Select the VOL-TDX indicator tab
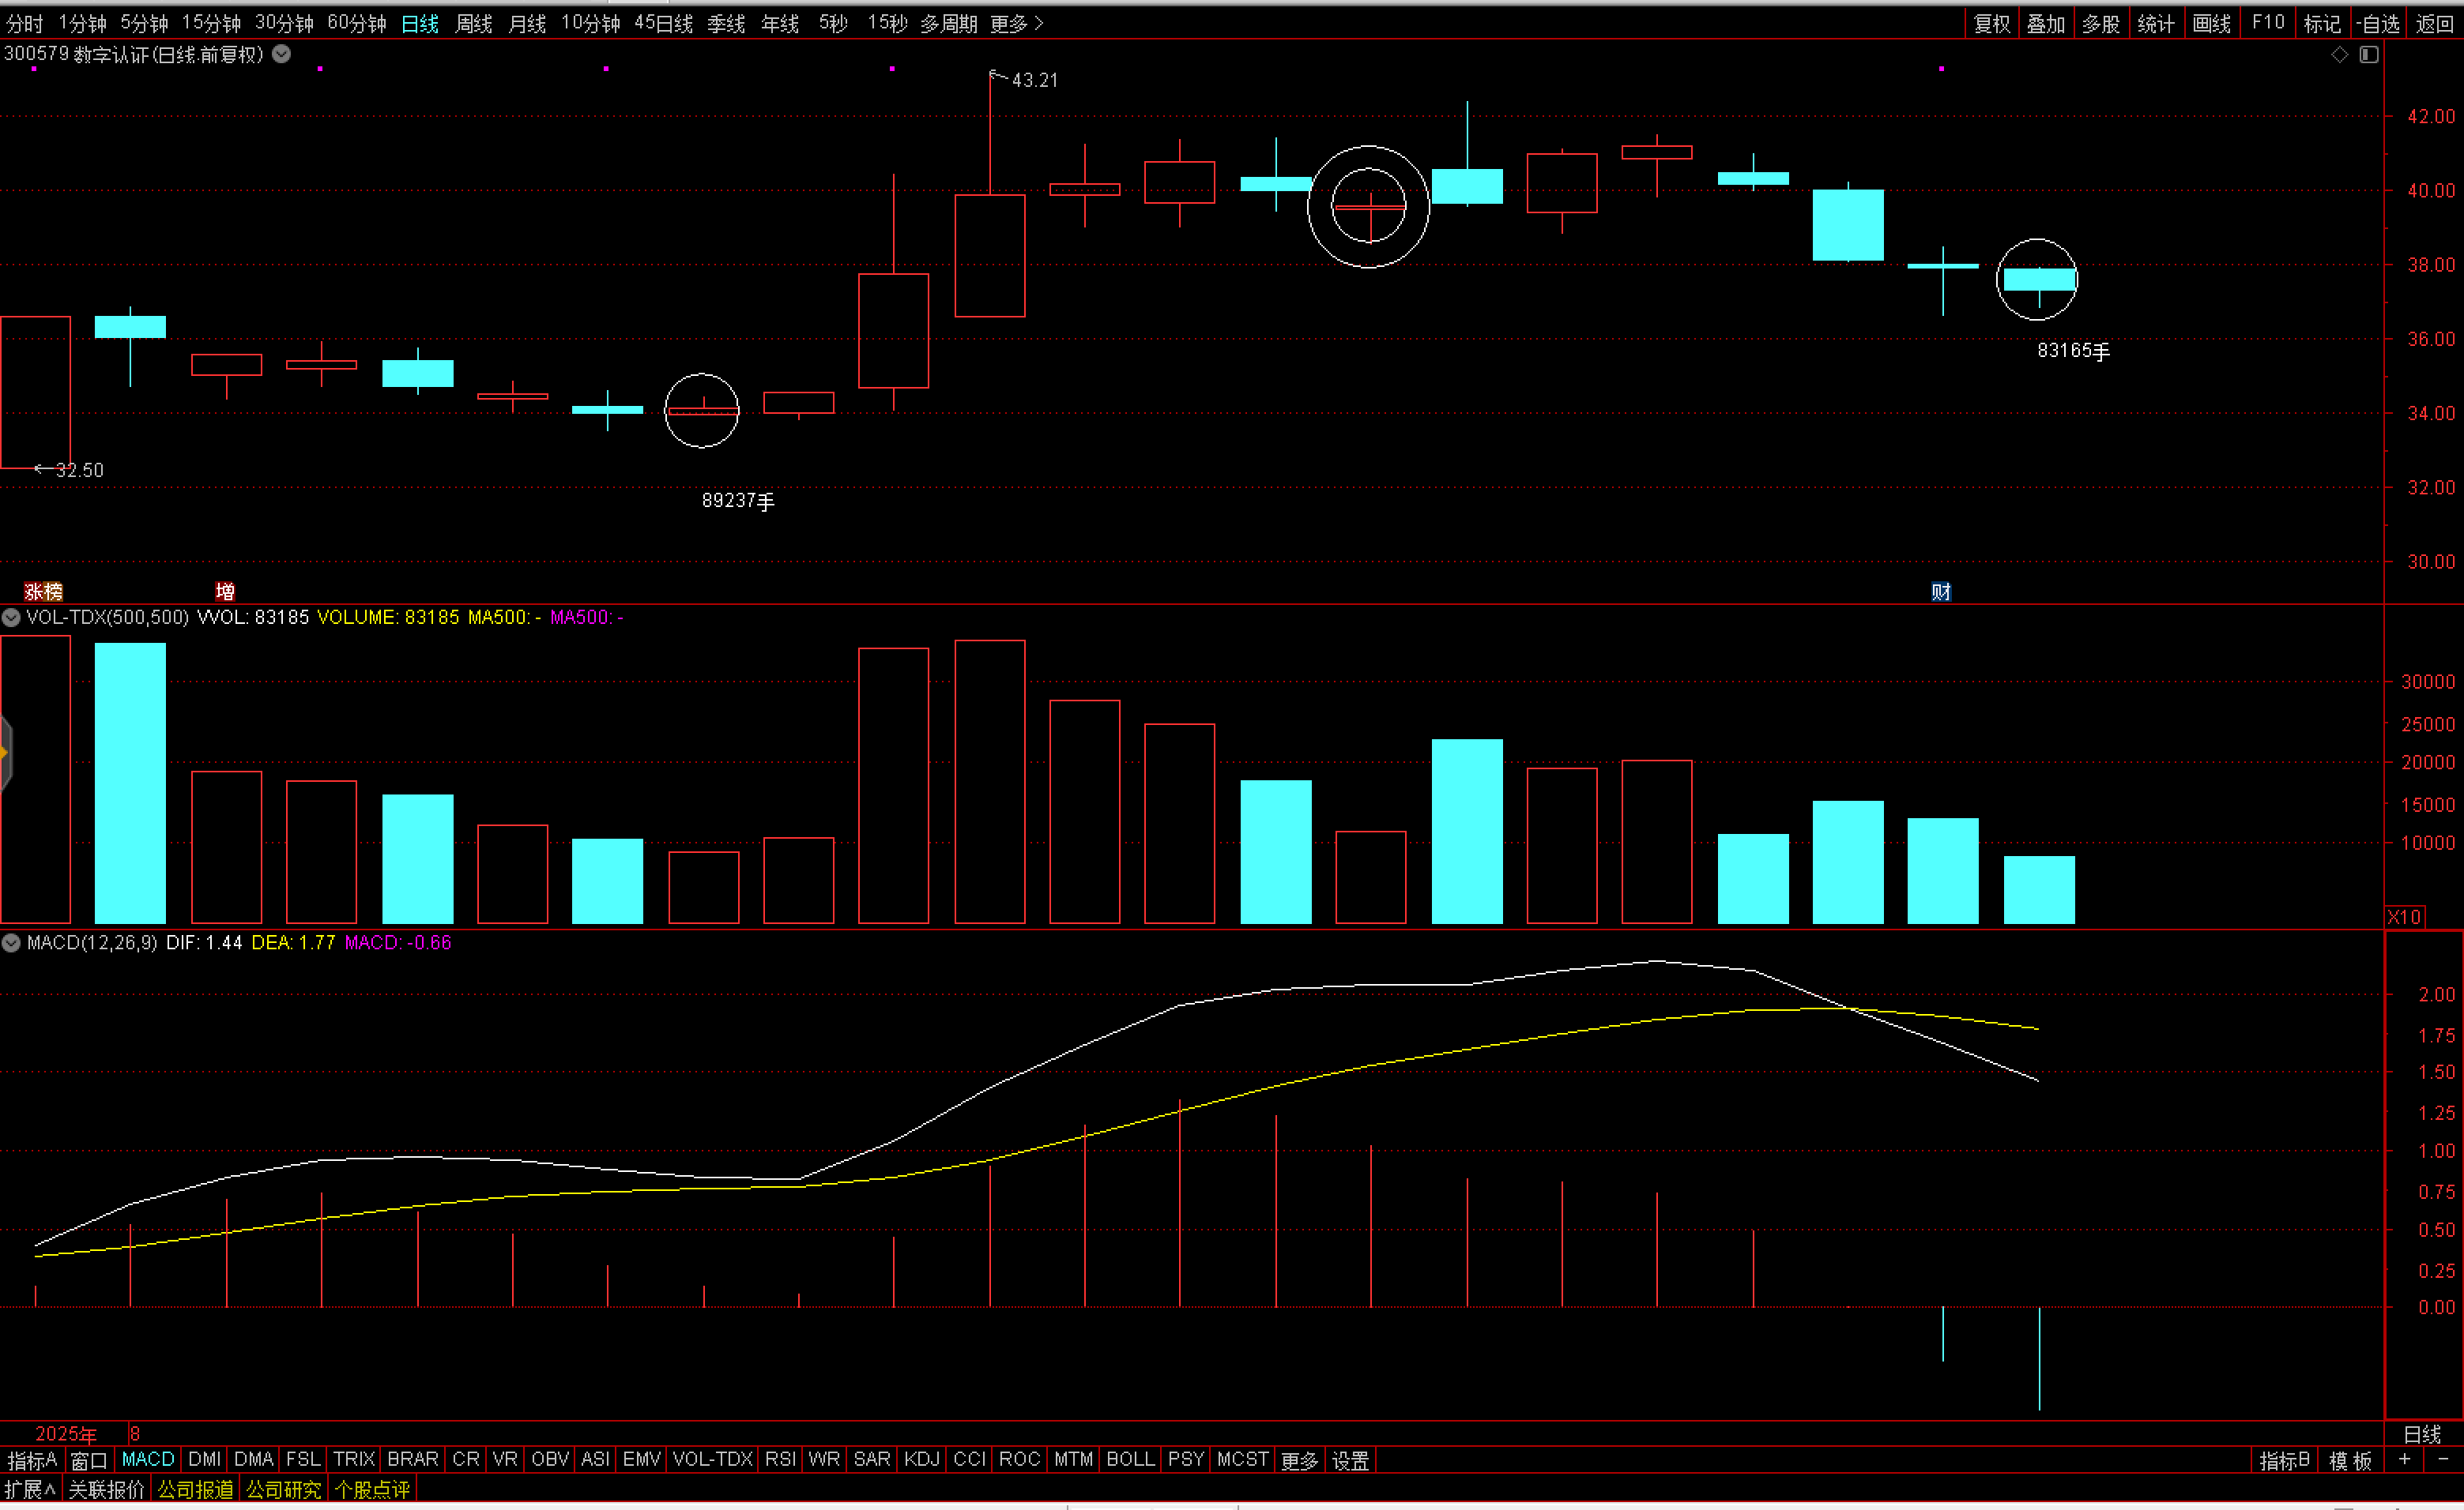This screenshot has width=2464, height=1510. click(712, 1460)
